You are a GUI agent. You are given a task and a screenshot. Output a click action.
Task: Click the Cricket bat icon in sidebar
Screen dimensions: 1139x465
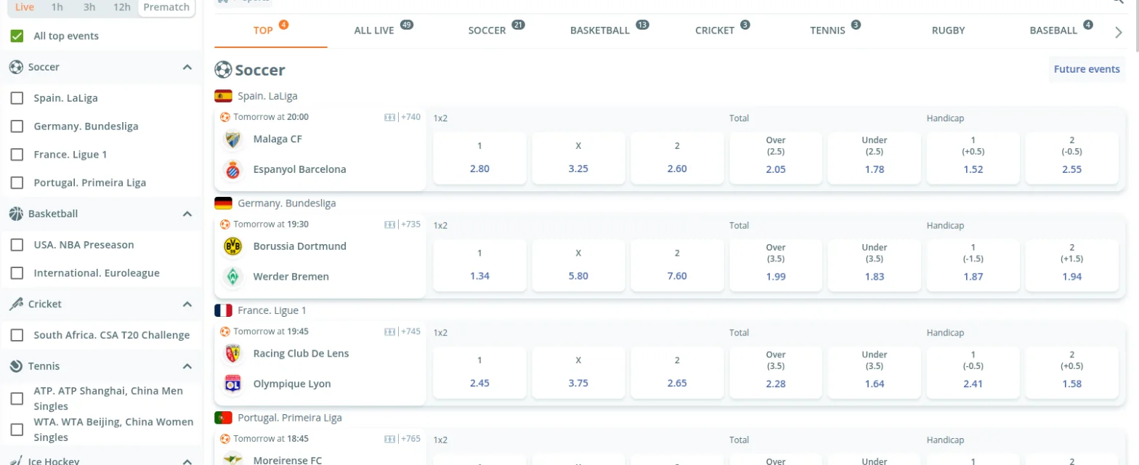pyautogui.click(x=16, y=304)
